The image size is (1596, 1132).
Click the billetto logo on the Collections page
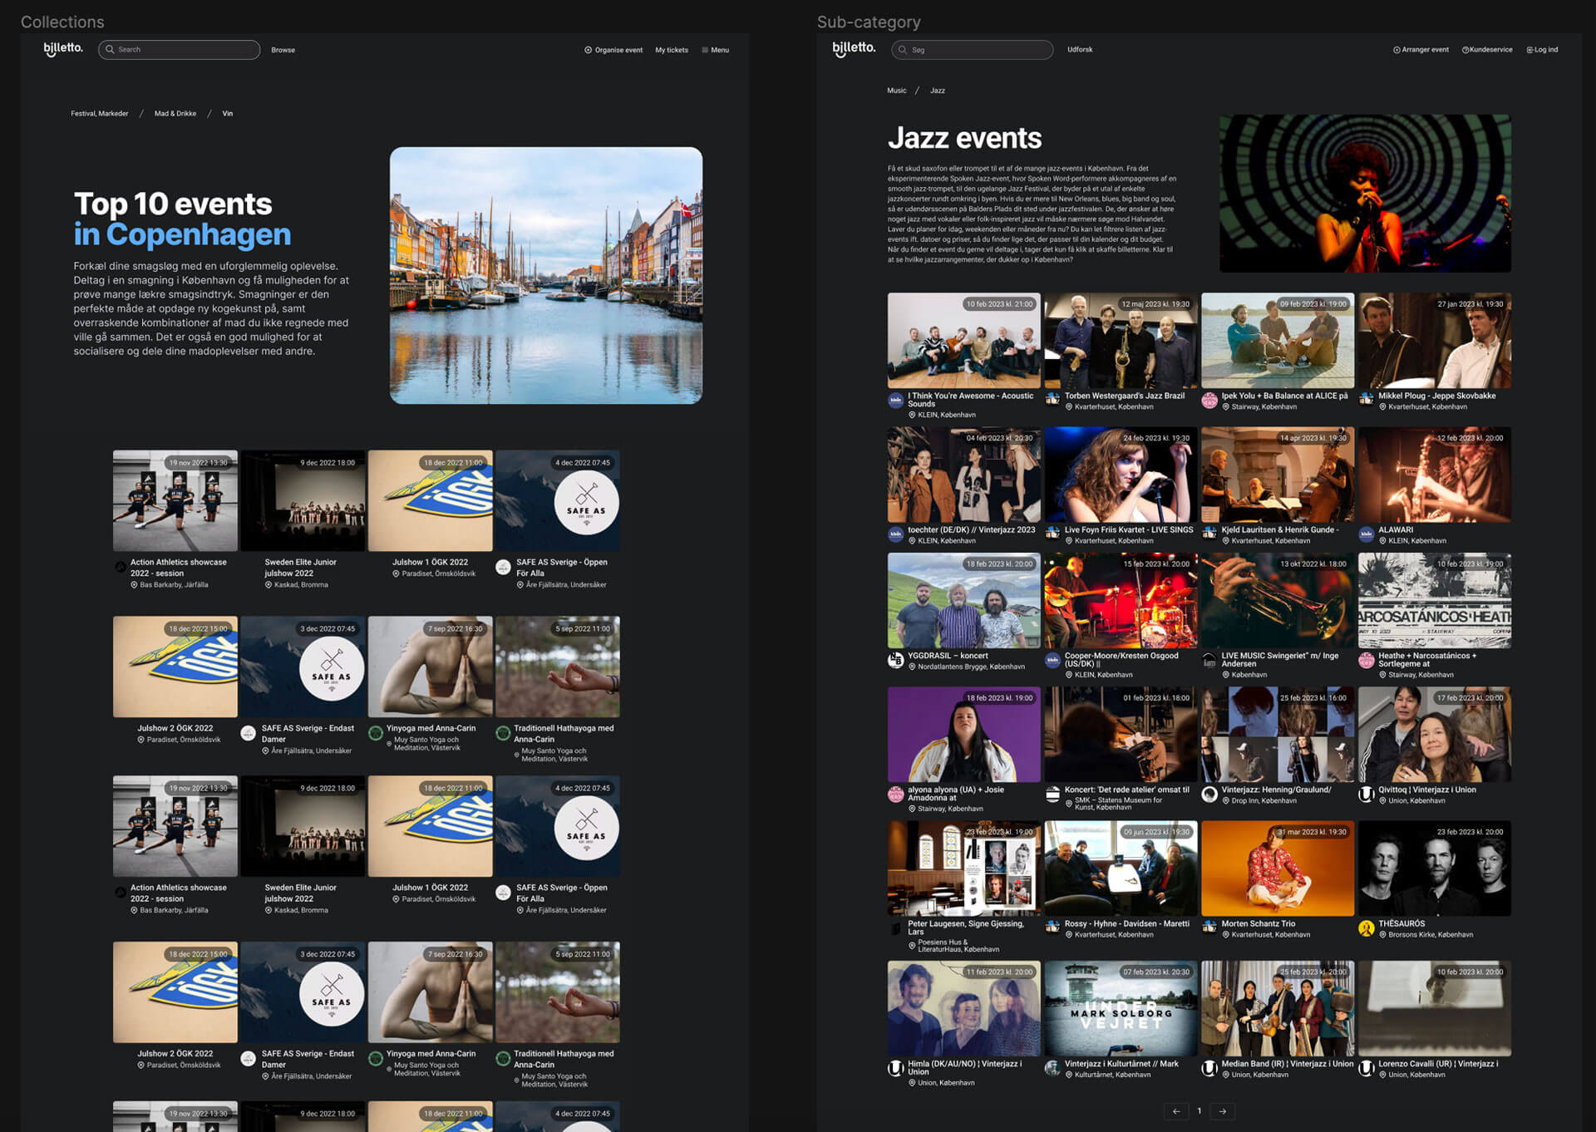click(x=63, y=49)
